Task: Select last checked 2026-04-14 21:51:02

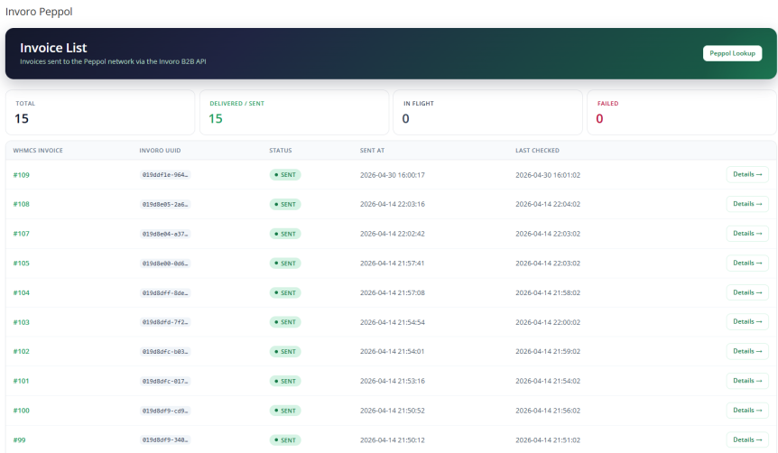Action: (x=548, y=440)
